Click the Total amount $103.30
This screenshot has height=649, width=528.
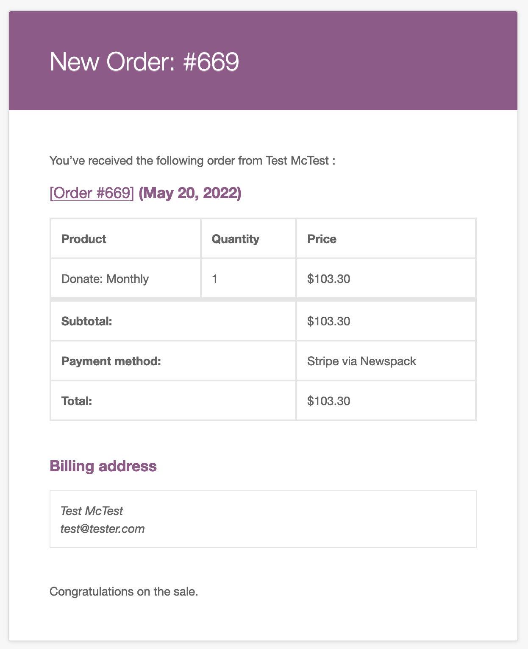[328, 401]
